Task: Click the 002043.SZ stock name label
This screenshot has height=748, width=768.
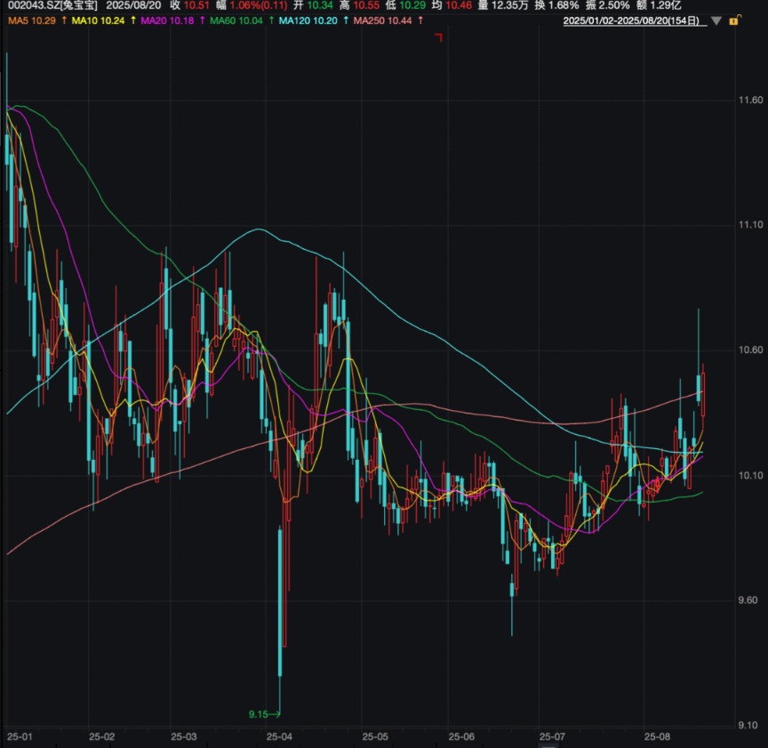Action: [50, 5]
